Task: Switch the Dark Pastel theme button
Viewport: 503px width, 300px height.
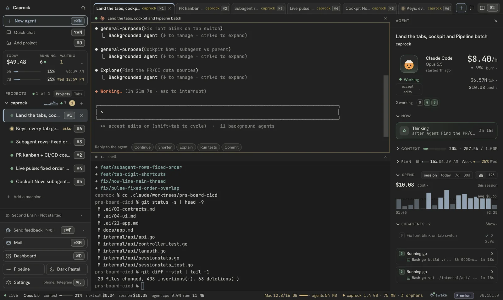Action: pos(67,269)
